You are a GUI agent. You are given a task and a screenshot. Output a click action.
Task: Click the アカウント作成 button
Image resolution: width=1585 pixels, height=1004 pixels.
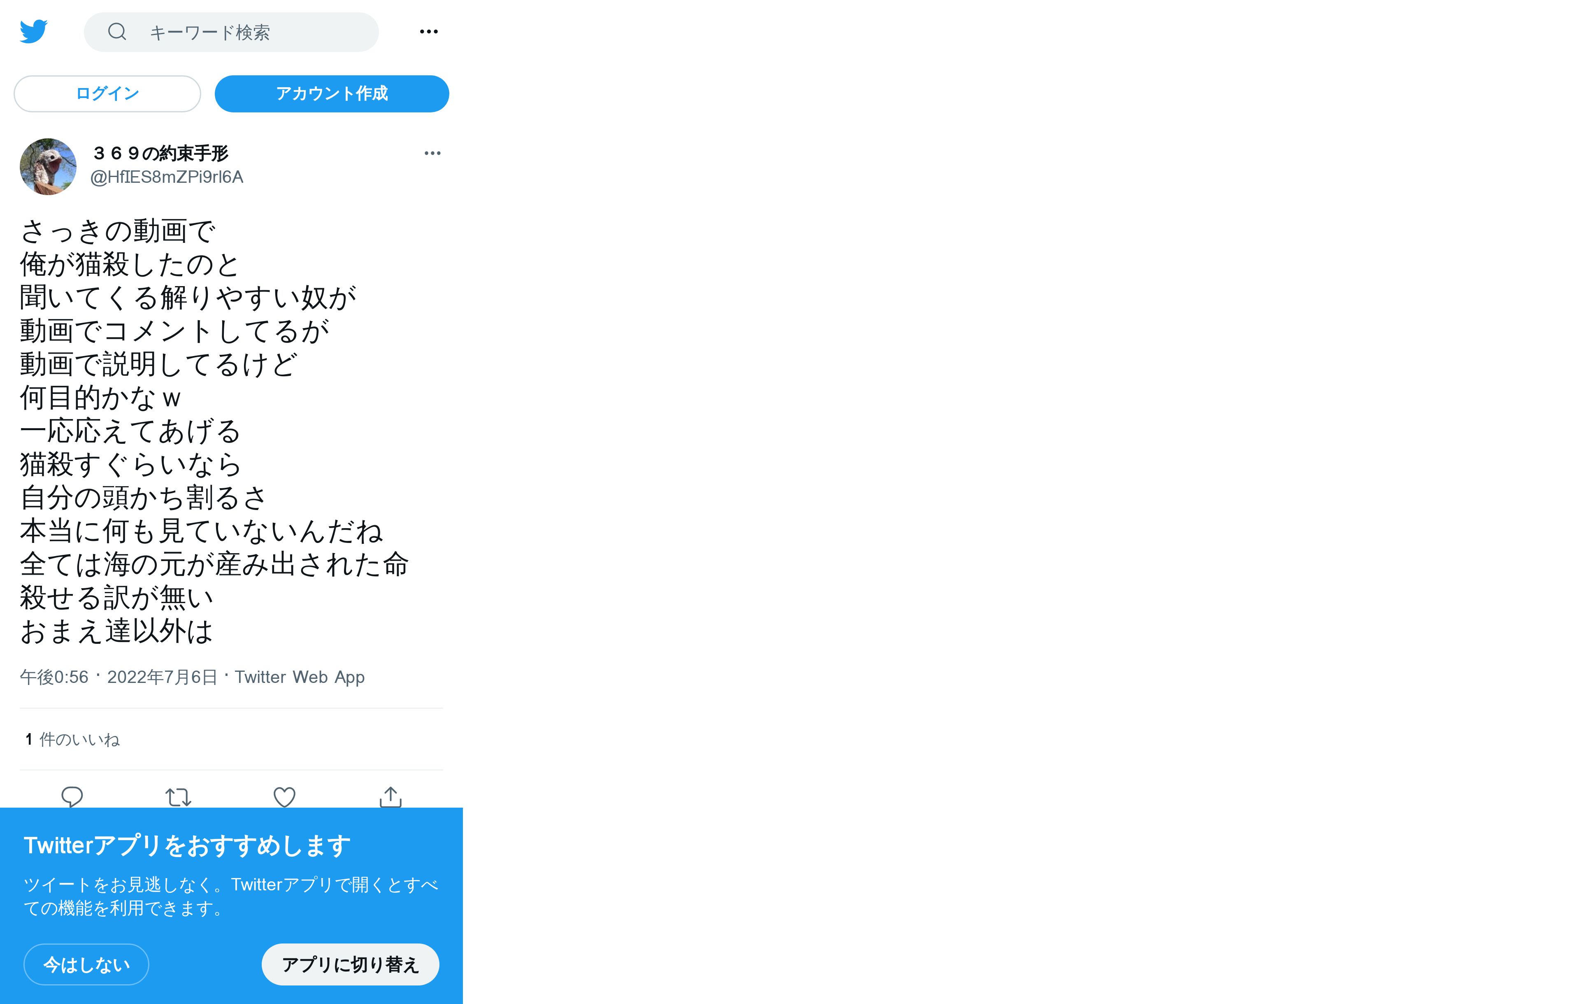pos(332,93)
